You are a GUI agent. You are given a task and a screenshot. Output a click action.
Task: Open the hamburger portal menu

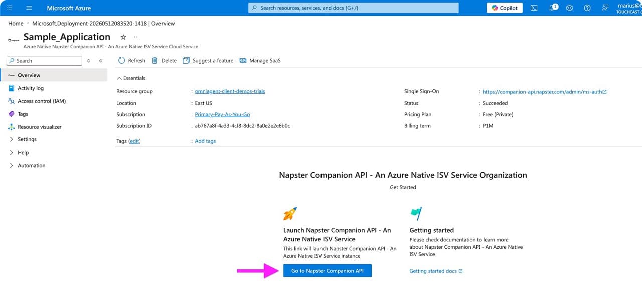pyautogui.click(x=29, y=8)
